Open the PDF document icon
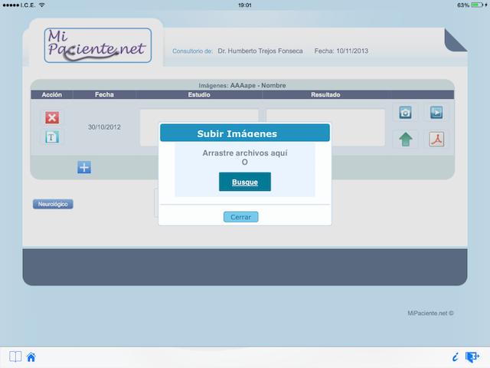The image size is (490, 368). click(436, 140)
